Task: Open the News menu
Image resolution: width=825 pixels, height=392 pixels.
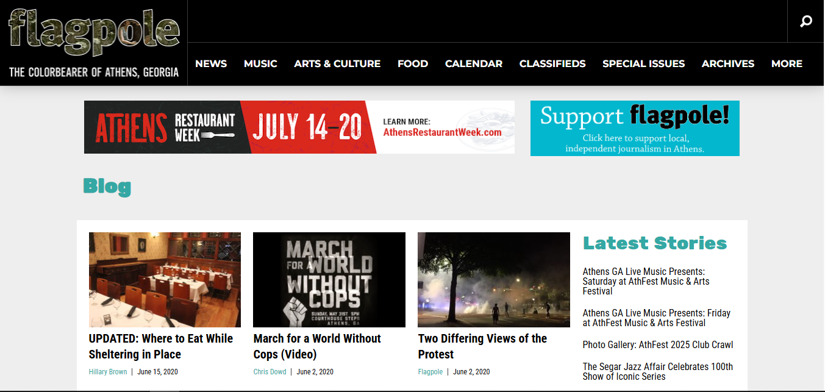Action: tap(211, 63)
